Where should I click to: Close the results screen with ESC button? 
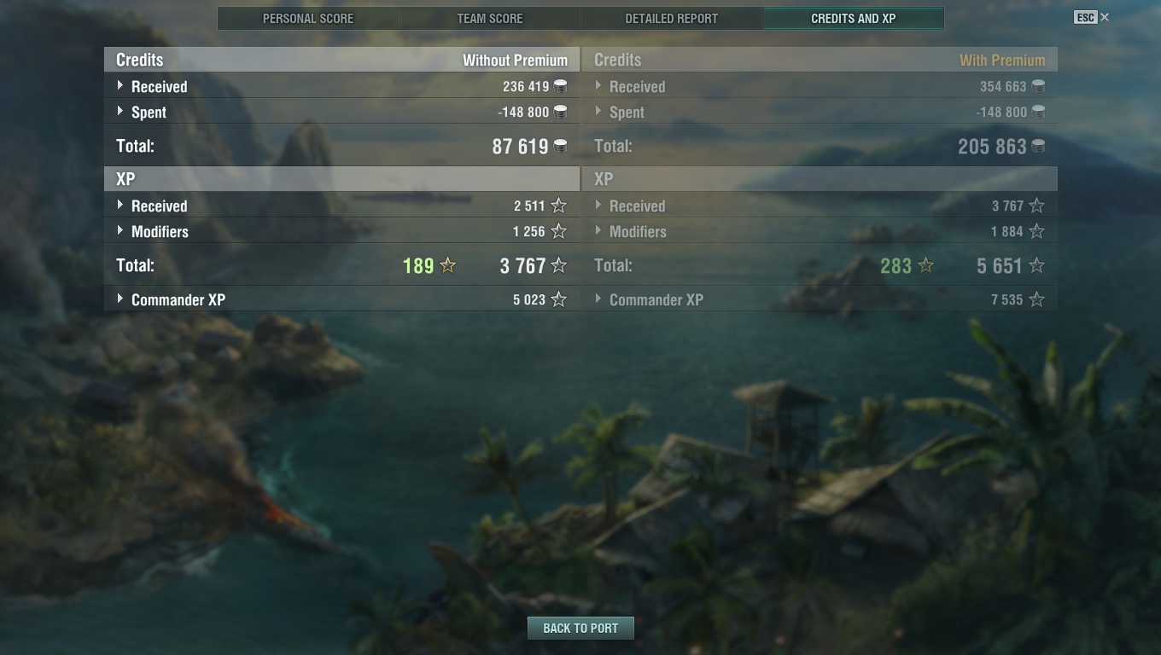click(1092, 17)
